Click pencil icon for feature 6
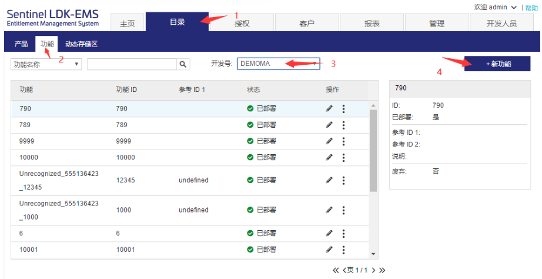 point(329,233)
